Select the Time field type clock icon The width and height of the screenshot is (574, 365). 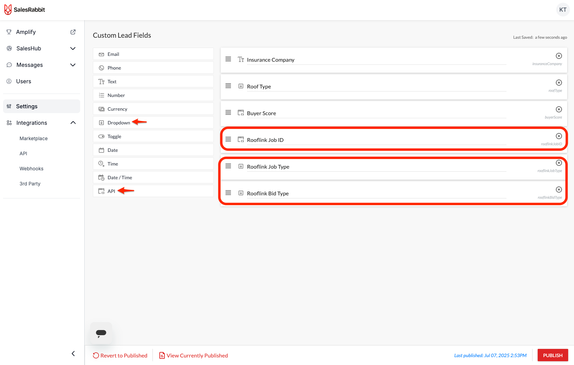point(101,163)
